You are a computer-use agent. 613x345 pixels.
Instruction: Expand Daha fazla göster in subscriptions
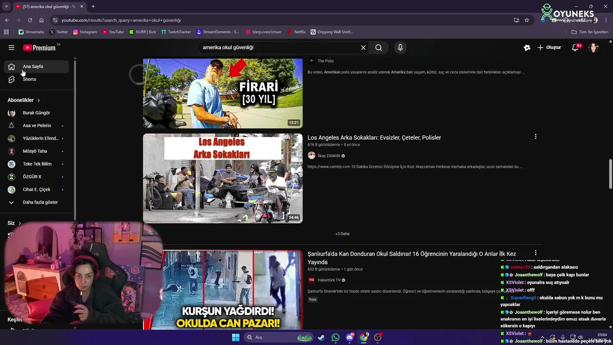tap(36, 202)
